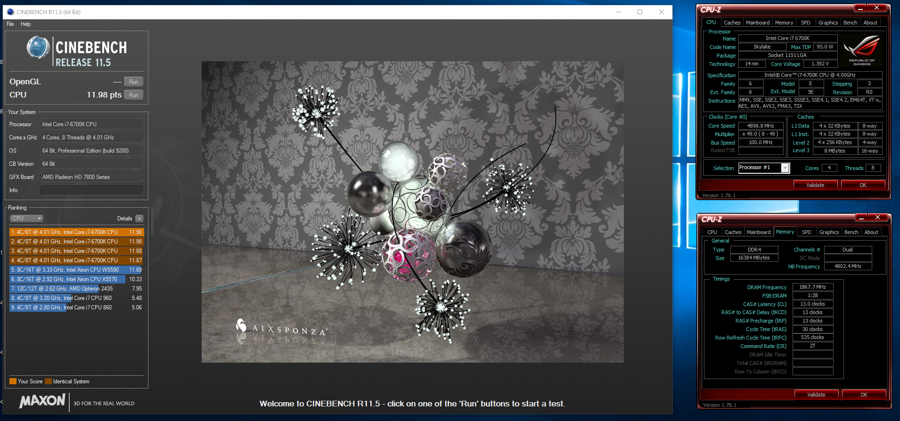The width and height of the screenshot is (900, 421).
Task: Click the Core Voltage value 1.392 V
Action: point(820,64)
